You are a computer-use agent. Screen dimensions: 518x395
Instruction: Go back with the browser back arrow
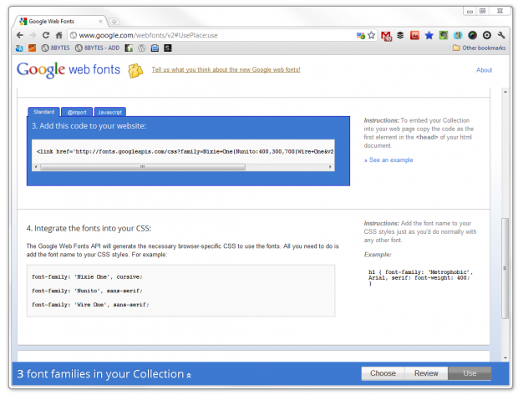click(20, 35)
